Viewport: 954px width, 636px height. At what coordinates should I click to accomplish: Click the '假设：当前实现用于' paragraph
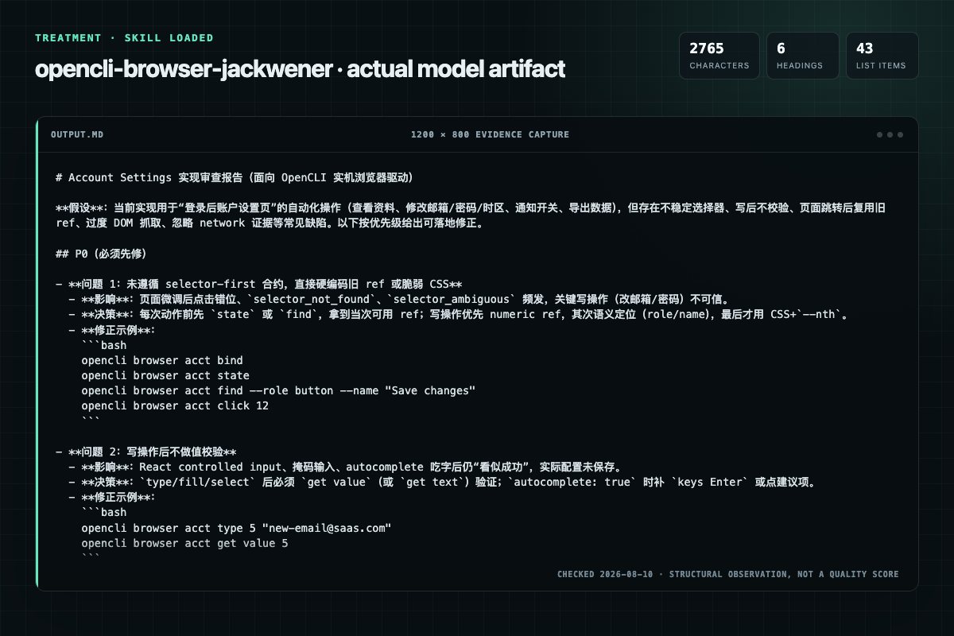(x=471, y=215)
